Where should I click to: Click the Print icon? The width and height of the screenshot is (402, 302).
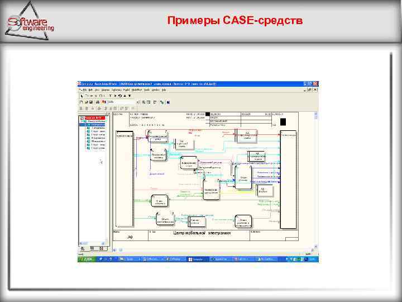pyautogui.click(x=98, y=102)
